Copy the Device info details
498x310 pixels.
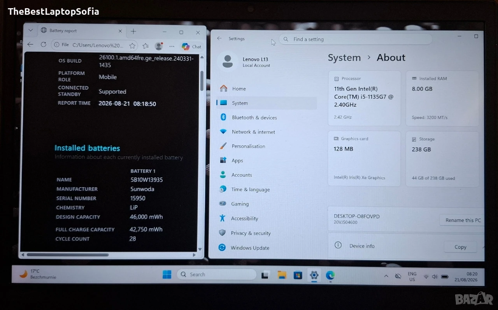click(x=460, y=247)
